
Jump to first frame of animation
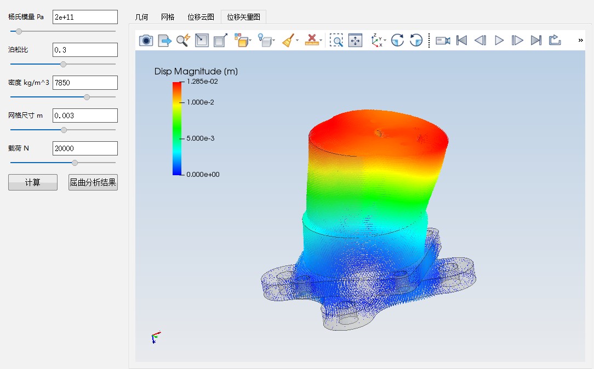[461, 41]
